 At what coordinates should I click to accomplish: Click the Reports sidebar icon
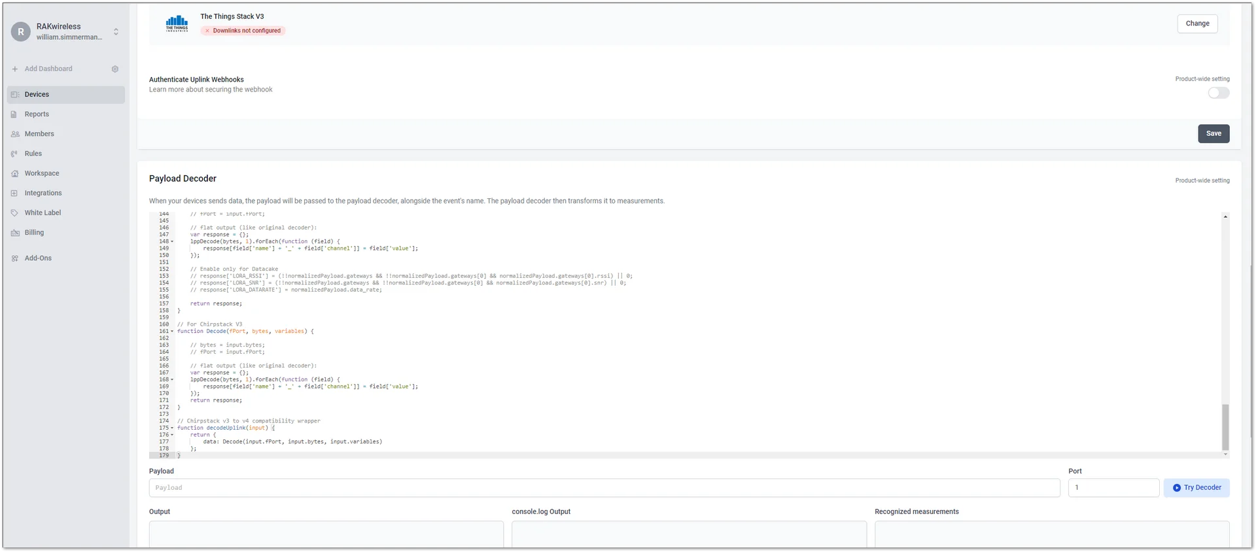click(x=14, y=114)
